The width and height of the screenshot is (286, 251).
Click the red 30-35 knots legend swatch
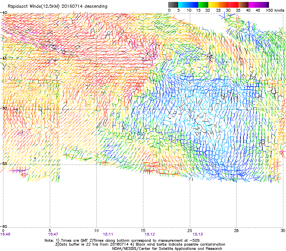[233, 5]
